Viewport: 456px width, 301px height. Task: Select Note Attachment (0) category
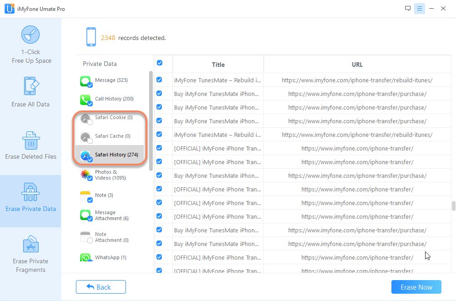coord(110,237)
